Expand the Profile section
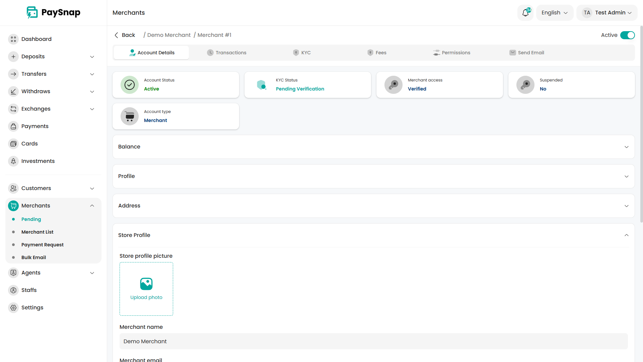This screenshot has width=643, height=362. [373, 176]
